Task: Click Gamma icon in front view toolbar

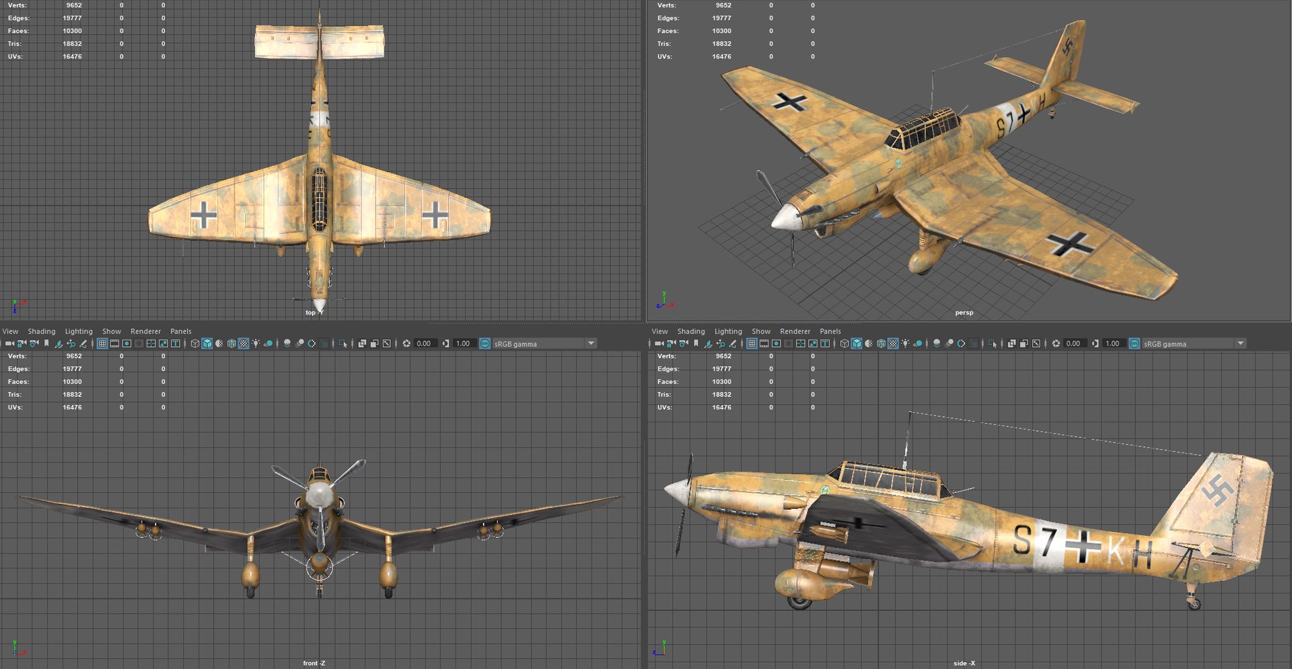Action: click(x=445, y=344)
